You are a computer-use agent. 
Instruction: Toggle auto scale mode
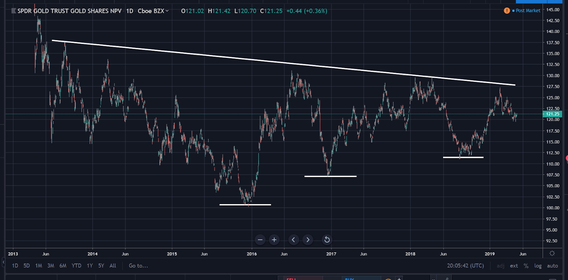552,266
